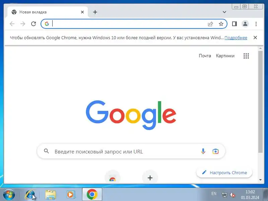Bookmark this tab with the star
Viewport: 268px width, 201px height.
coord(221,24)
